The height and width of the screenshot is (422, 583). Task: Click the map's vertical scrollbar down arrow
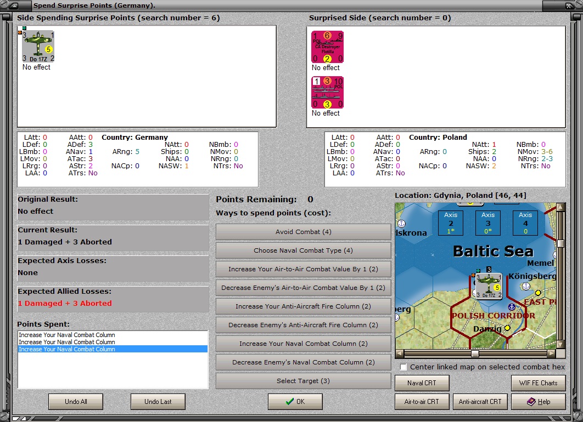coord(560,344)
